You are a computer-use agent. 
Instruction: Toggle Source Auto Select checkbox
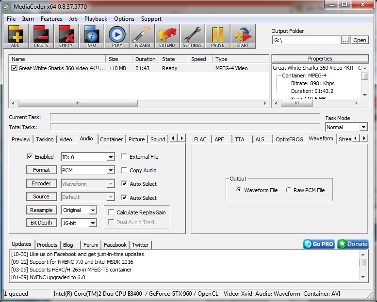coord(124,197)
